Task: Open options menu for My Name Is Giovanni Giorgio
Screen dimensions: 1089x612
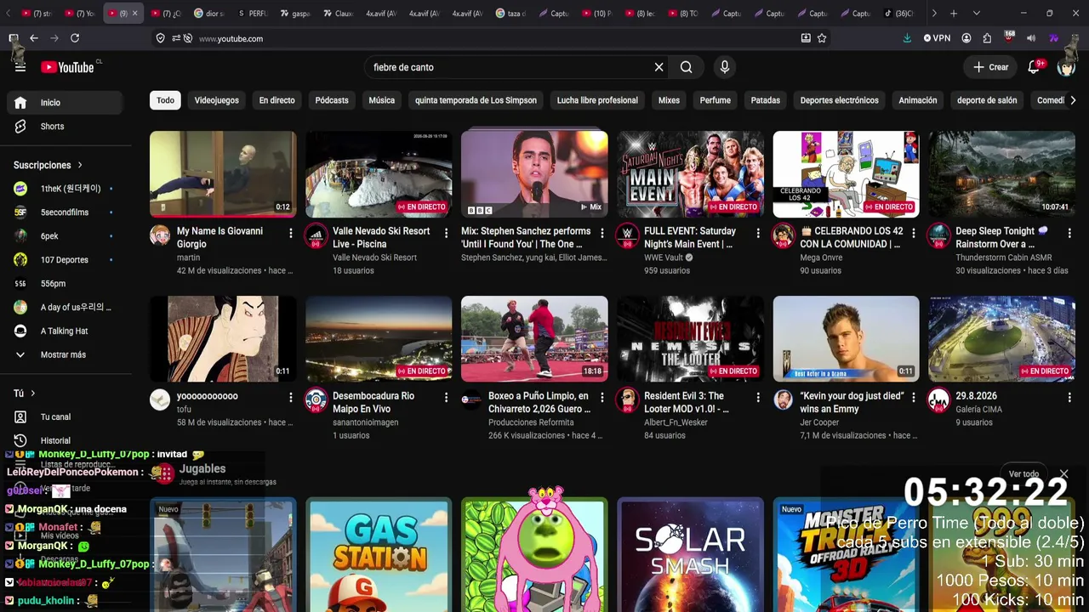Action: (290, 233)
